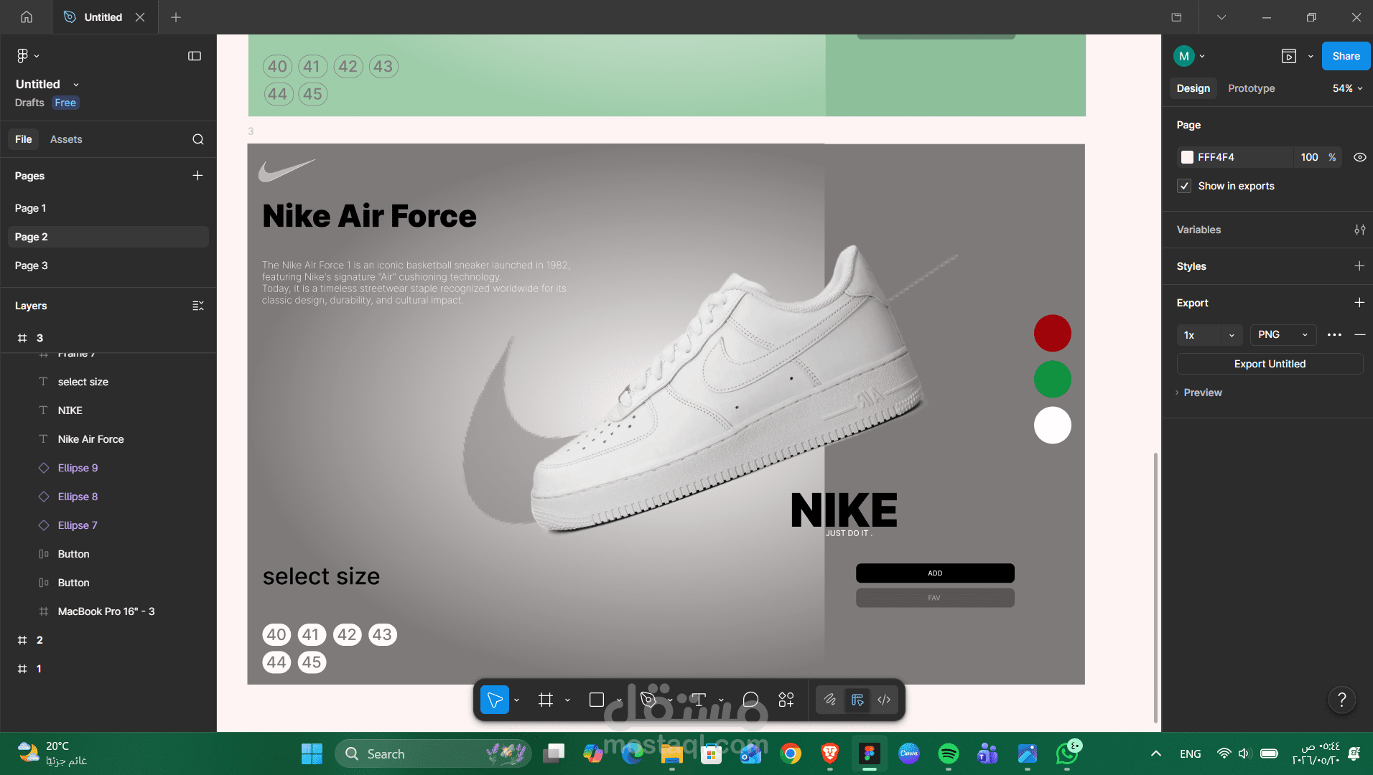The height and width of the screenshot is (775, 1373).
Task: Remove the export setting minus icon
Action: 1360,335
